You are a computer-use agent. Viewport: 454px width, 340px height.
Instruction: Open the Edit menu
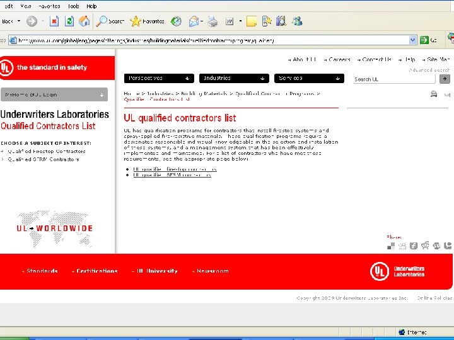[8, 6]
